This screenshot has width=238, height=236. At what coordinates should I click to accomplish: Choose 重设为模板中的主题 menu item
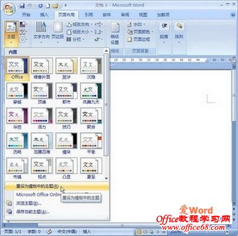point(57,186)
